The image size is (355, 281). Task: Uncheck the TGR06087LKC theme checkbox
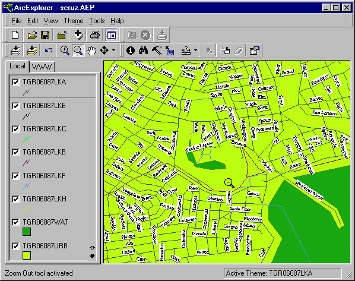[15, 129]
